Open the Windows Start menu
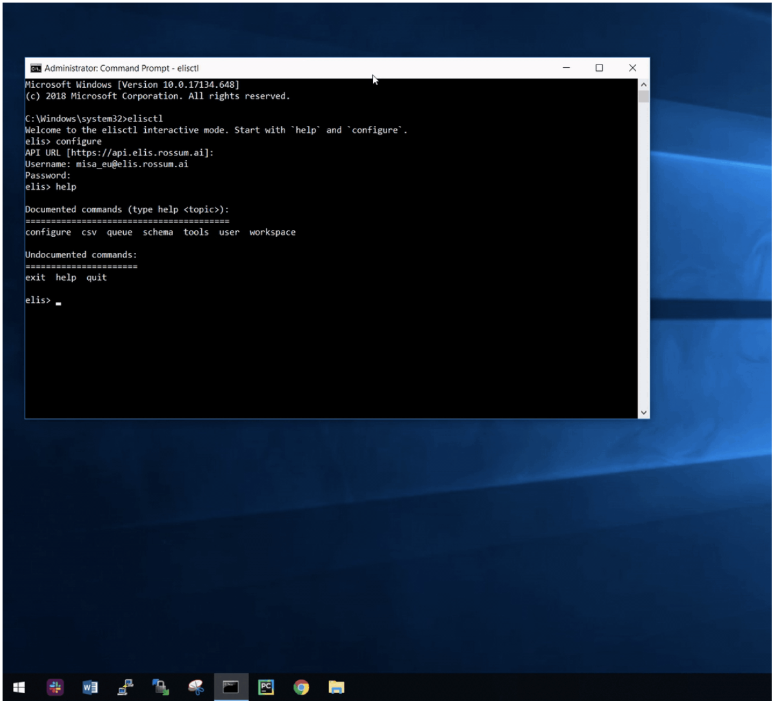Image resolution: width=773 pixels, height=701 pixels. pyautogui.click(x=19, y=687)
